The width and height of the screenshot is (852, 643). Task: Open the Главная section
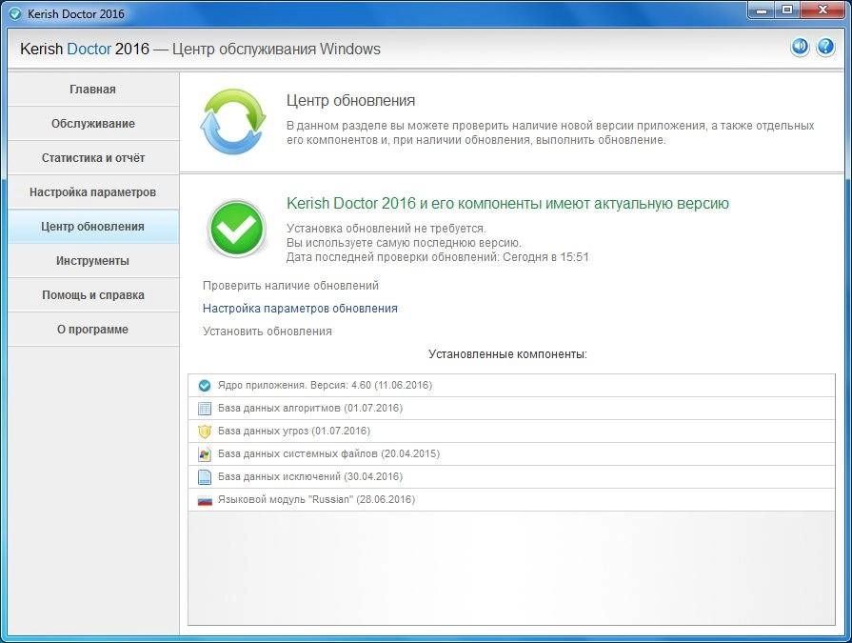pos(93,90)
